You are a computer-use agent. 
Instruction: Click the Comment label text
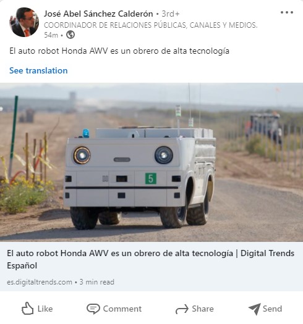pos(122,309)
